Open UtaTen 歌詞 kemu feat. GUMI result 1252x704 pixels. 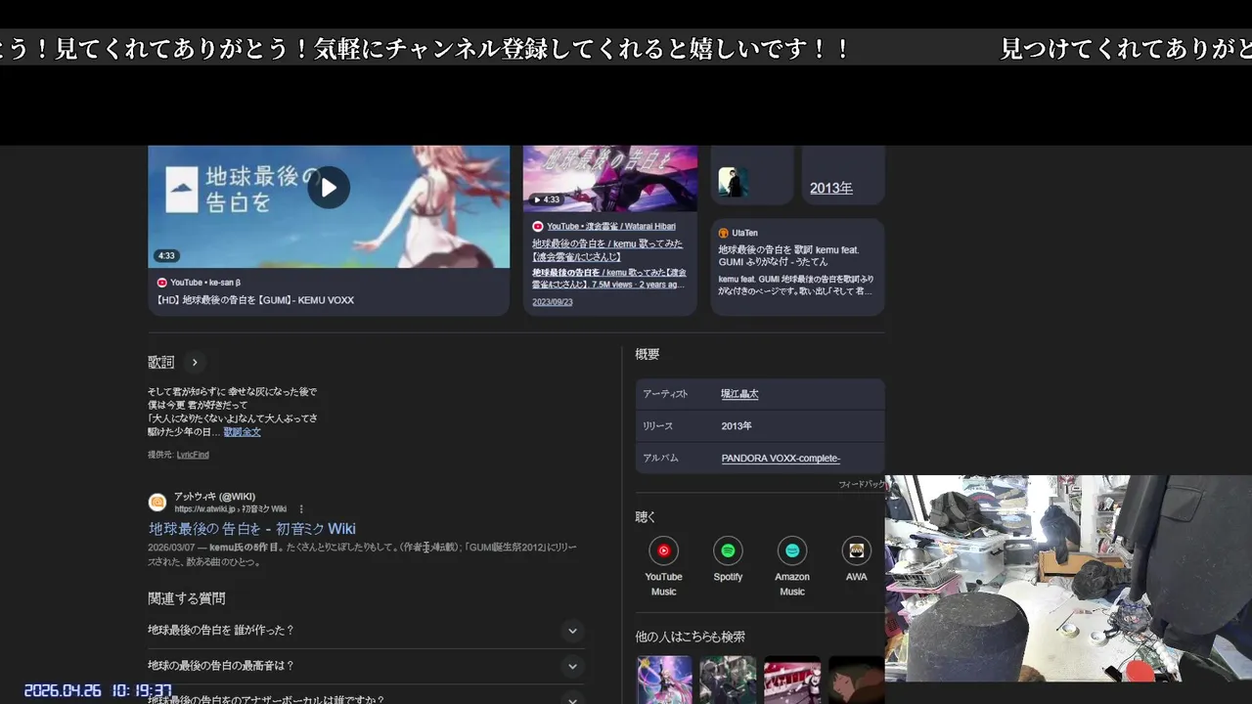790,256
